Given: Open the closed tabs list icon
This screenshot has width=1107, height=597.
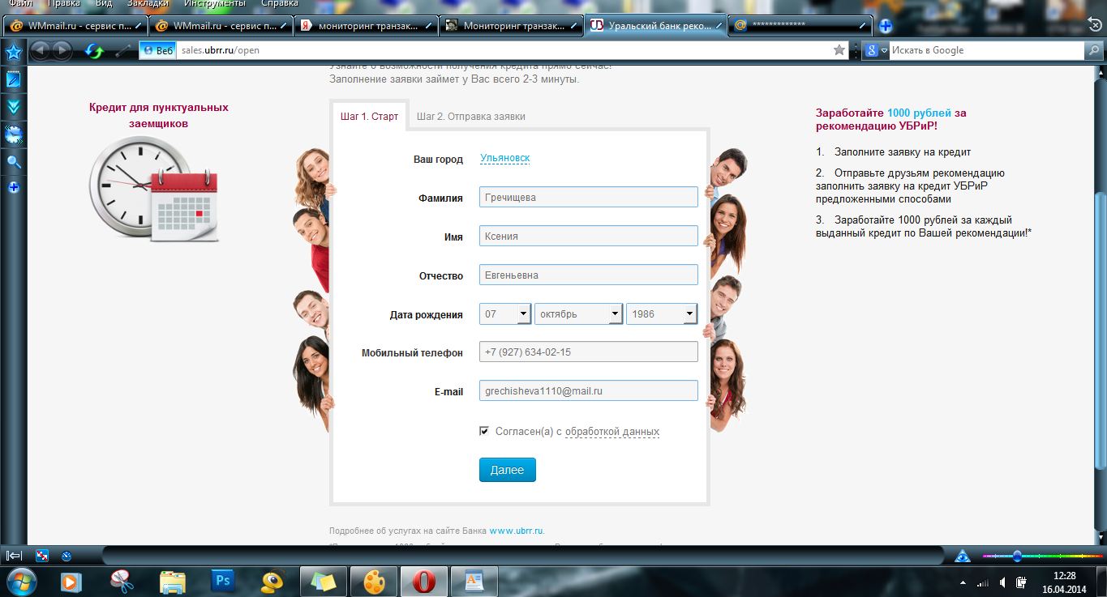Looking at the screenshot, I should pos(1095,24).
